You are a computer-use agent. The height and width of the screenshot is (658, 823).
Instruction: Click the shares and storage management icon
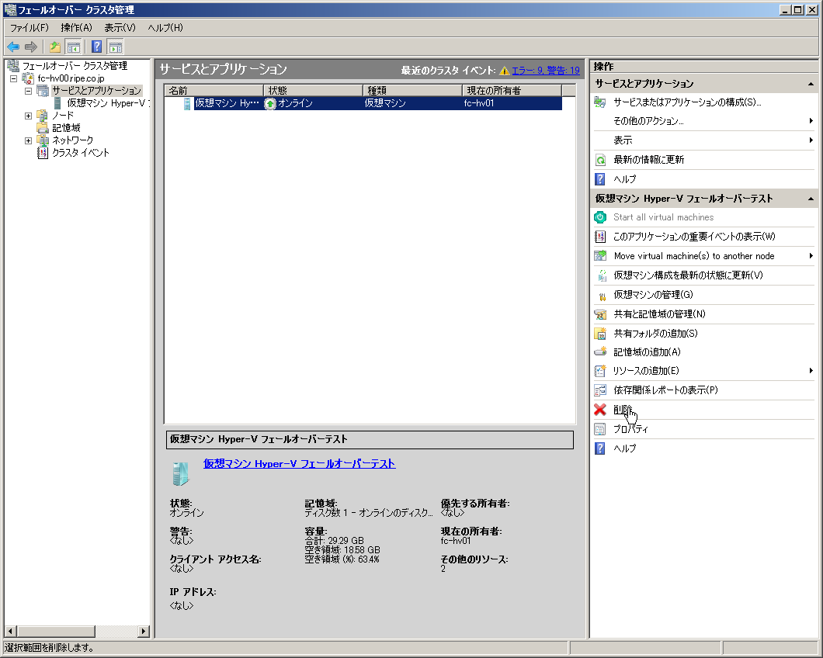600,314
